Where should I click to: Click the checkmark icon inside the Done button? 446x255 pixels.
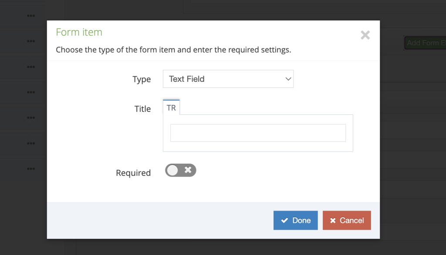[285, 220]
